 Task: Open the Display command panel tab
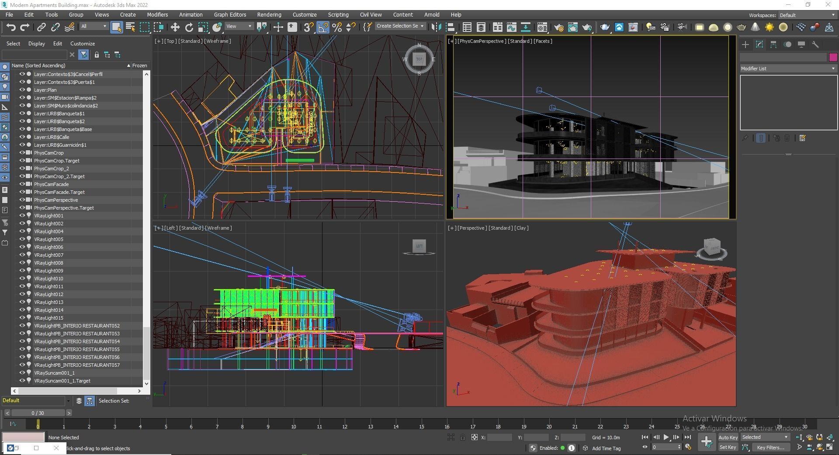(x=801, y=45)
